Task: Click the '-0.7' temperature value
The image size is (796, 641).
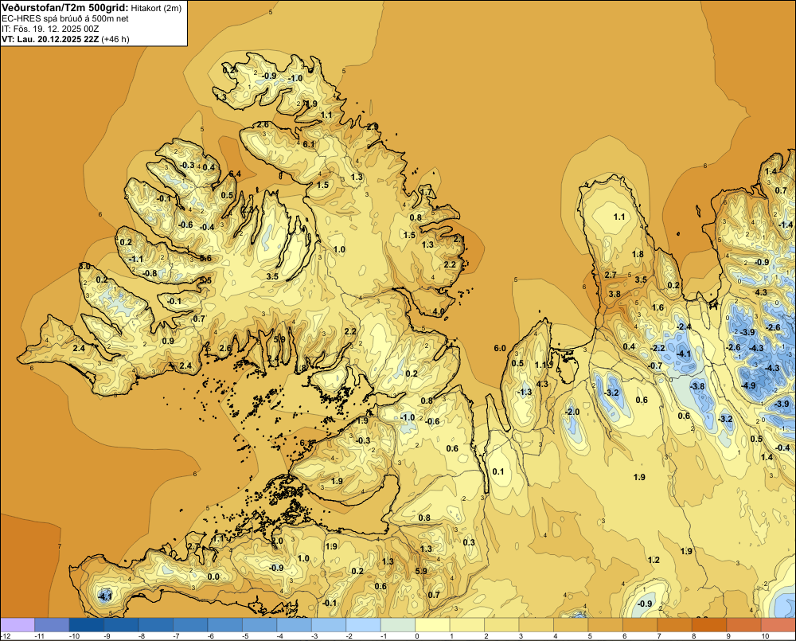Action: tap(655, 365)
